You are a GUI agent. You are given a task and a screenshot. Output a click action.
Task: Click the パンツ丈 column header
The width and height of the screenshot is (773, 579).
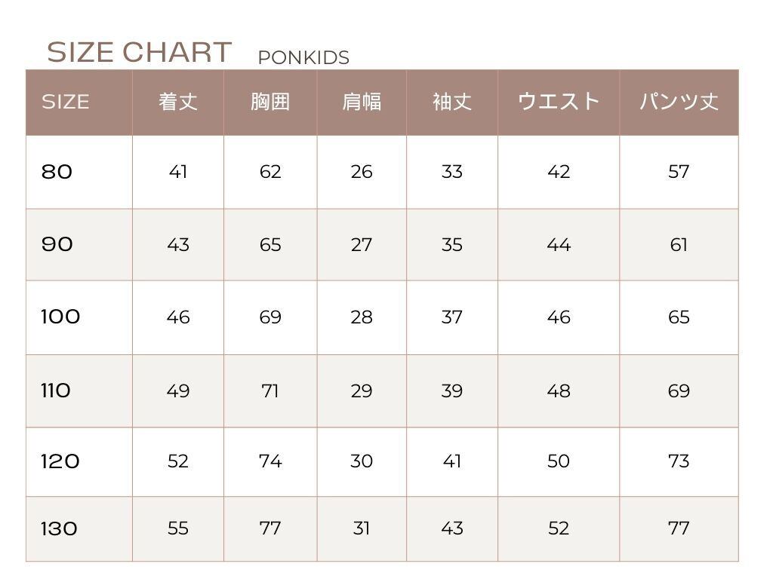point(679,102)
